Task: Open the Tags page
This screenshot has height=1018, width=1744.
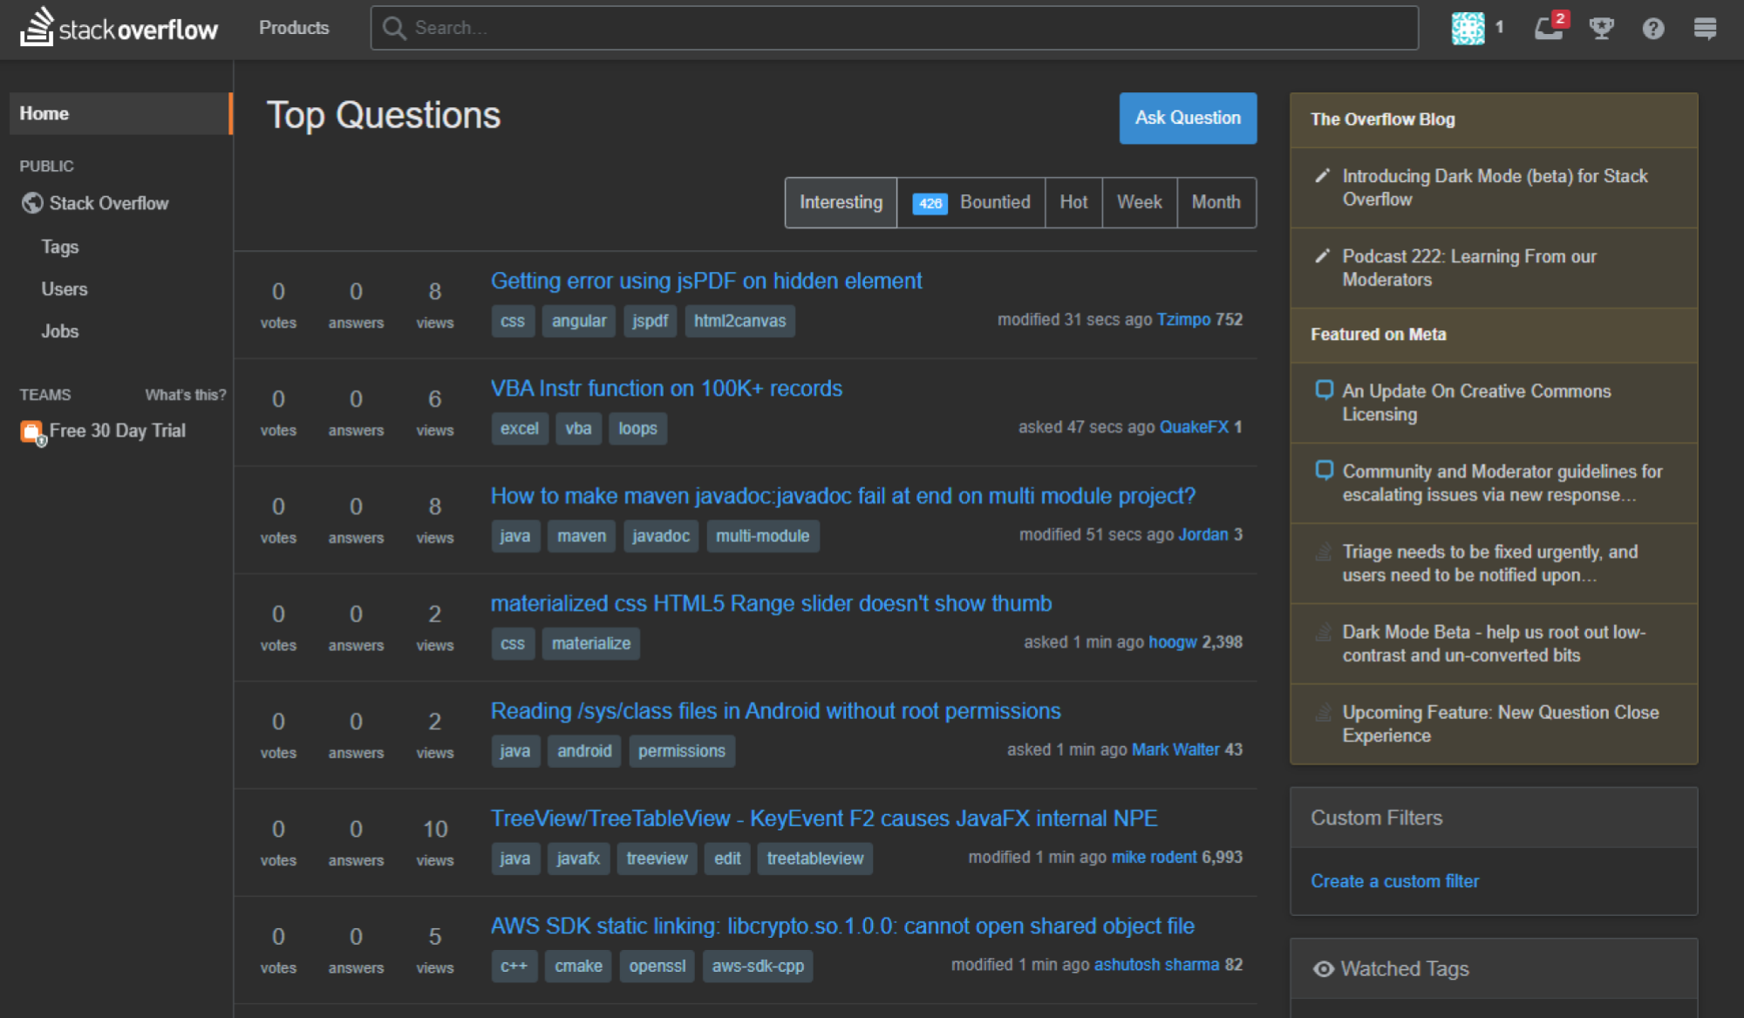Action: [x=59, y=247]
